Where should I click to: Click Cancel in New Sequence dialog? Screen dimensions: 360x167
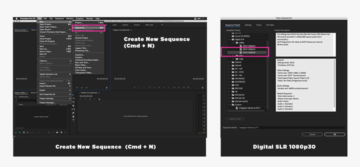point(312,134)
